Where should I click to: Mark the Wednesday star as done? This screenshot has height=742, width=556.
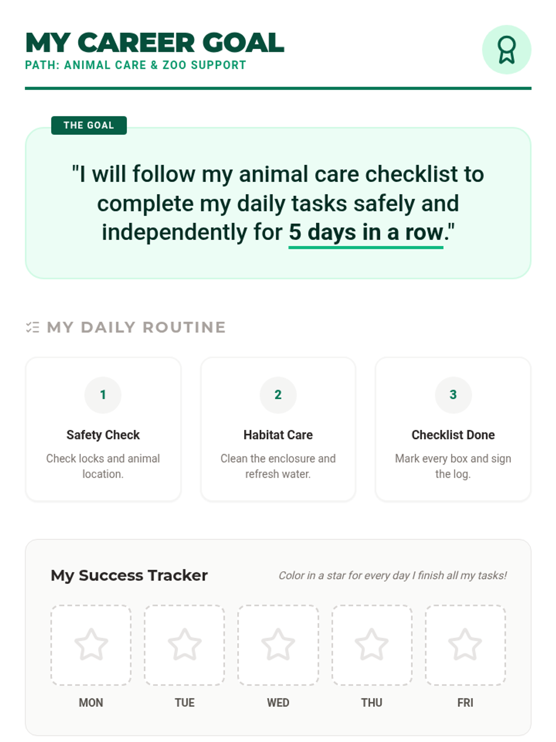tap(278, 645)
